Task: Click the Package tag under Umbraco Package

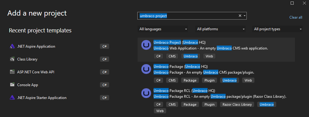Action: click(x=190, y=80)
